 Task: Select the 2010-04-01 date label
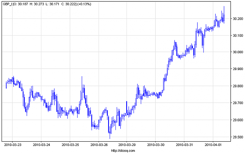[213, 145]
